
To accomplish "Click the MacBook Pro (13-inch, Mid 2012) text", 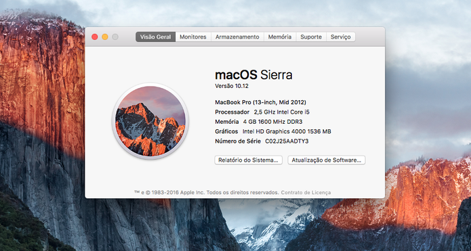I will [x=260, y=102].
